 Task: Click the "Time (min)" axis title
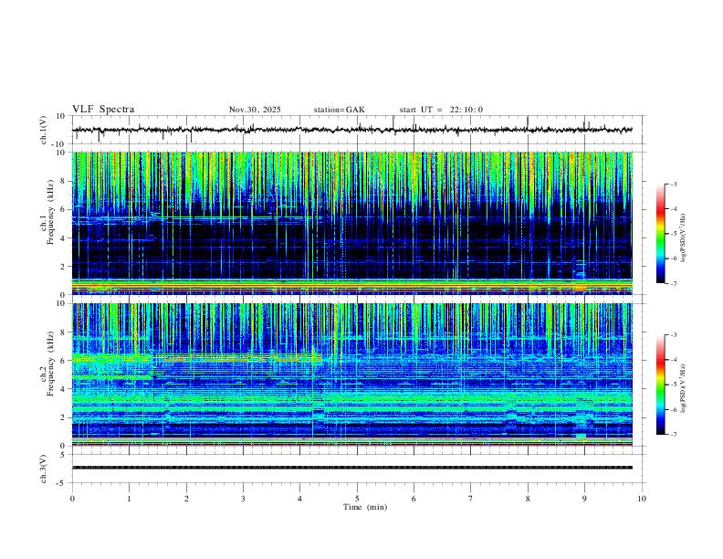tap(365, 507)
